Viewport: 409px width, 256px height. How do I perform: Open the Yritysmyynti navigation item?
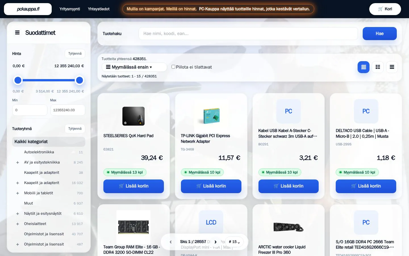[x=70, y=9]
